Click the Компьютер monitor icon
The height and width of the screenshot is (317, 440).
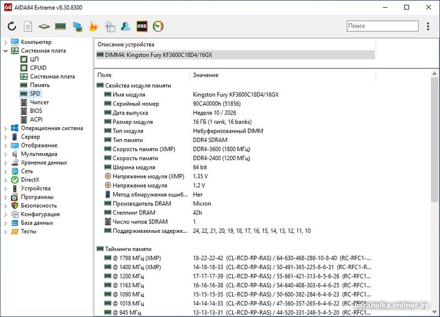[x=15, y=42]
